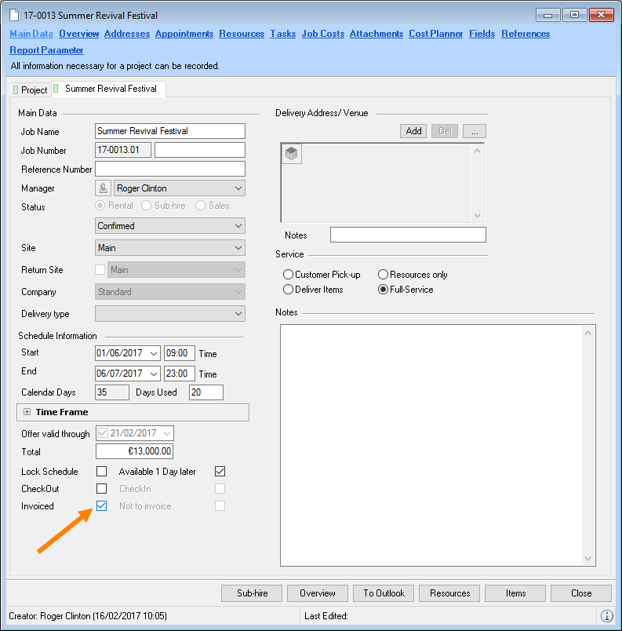622x631 pixels.
Task: Open the Start date picker dropdown
Action: tap(153, 353)
